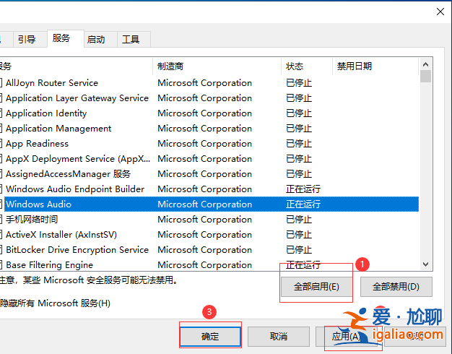452x354 pixels.
Task: Toggle the Base Filtering Engine checkbox
Action: pos(1,265)
